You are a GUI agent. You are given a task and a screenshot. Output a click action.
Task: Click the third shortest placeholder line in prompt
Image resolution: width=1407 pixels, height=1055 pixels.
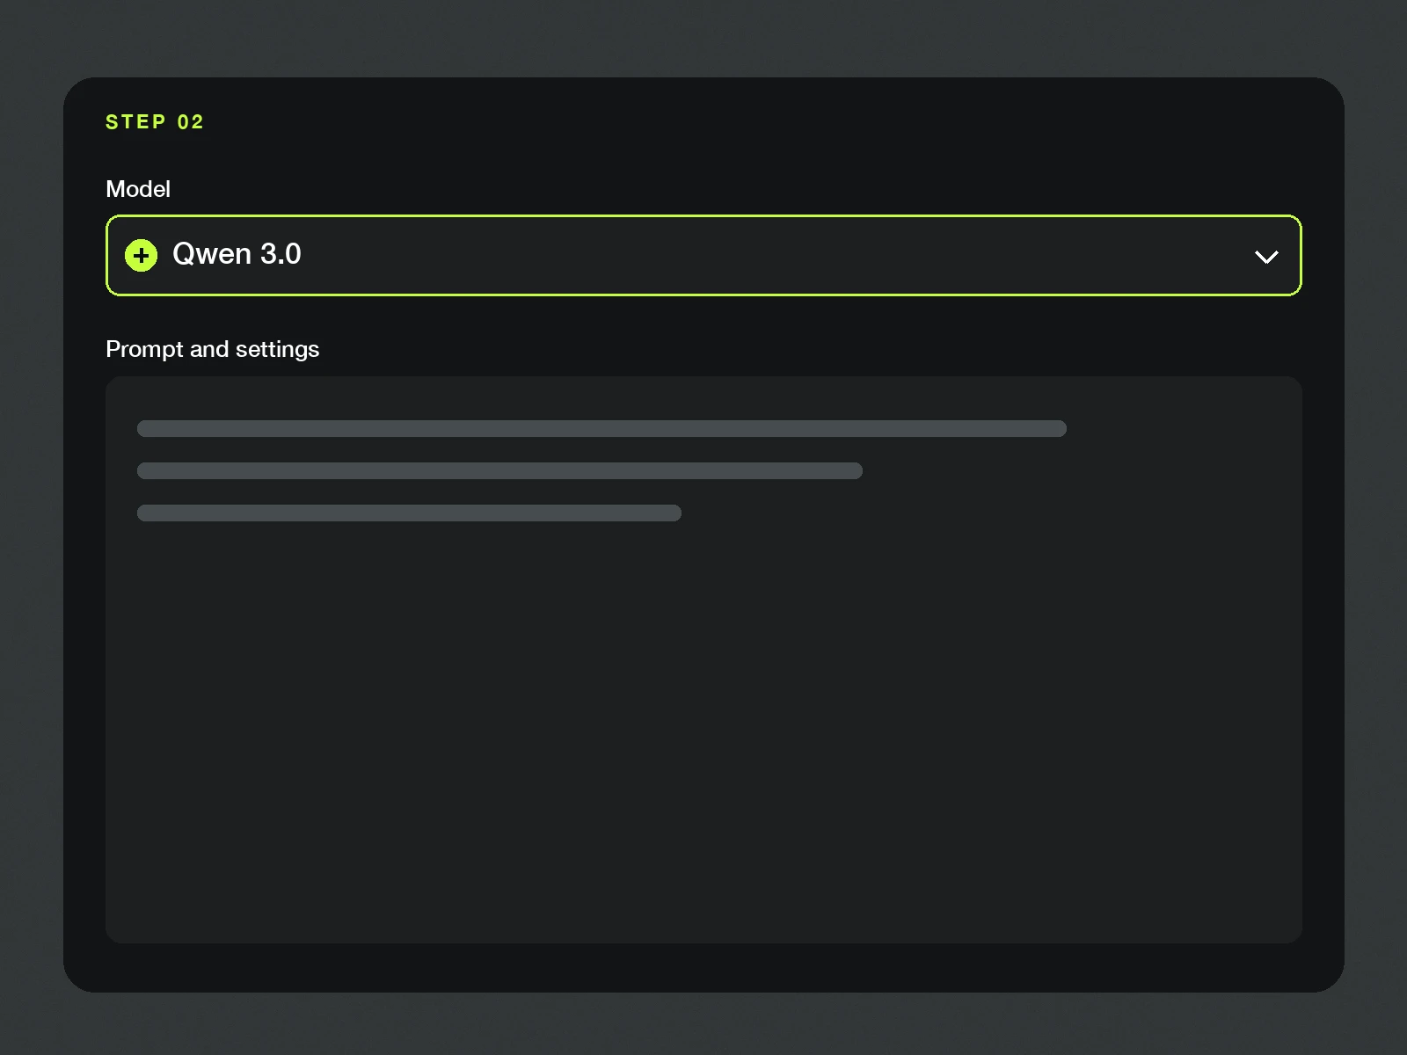(x=409, y=513)
